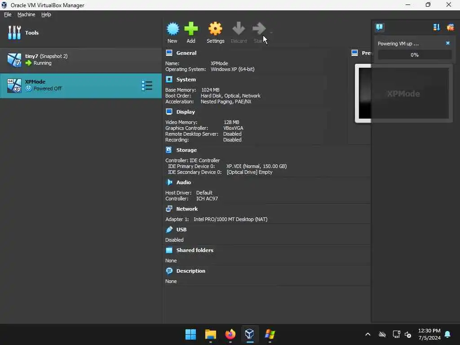Click the Powering VM up progress bar

[x=414, y=55]
